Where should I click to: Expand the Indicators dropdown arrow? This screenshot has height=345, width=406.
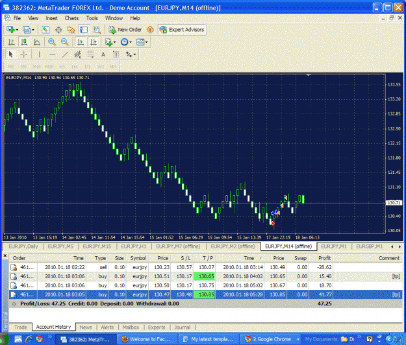coord(115,42)
